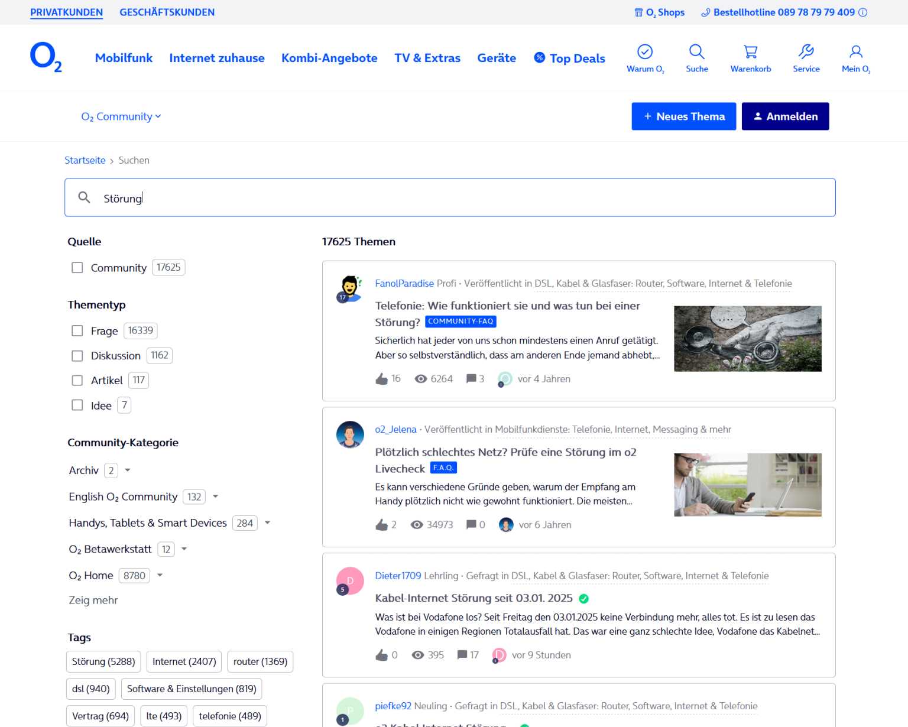
Task: Open the Warenkorb shopping cart icon
Action: [750, 52]
